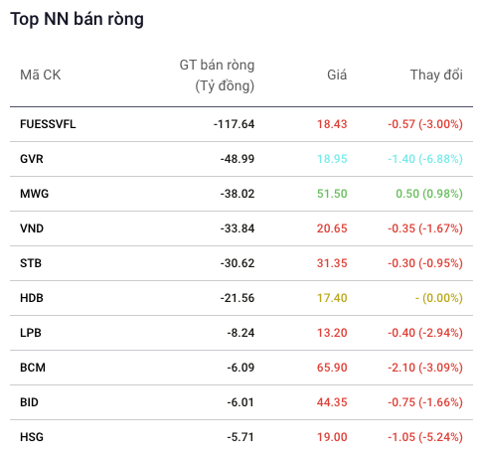Screen dimensions: 480x455
Task: Open the FUESSVFL stock code
Action: 48,124
